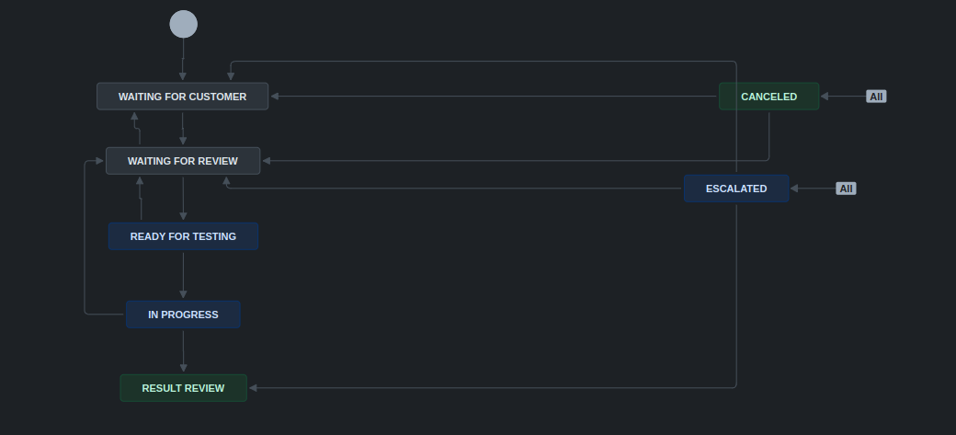Screen dimensions: 956x435
Task: Select the WAITING FOR CUSTOMER status
Action: pyautogui.click(x=182, y=97)
